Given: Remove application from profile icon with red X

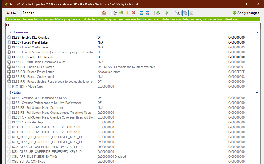Looking at the screenshot, I should coord(148,13).
